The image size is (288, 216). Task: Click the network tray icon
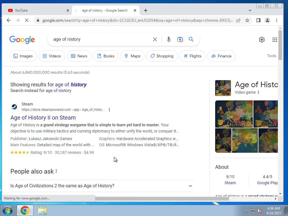click(x=253, y=211)
